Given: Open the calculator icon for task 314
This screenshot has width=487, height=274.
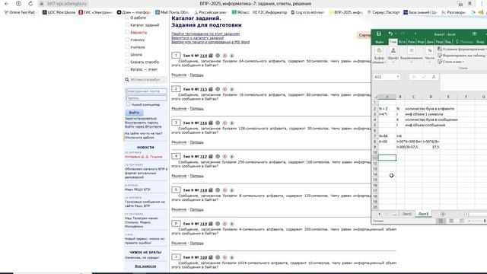Looking at the screenshot, I should (211, 56).
